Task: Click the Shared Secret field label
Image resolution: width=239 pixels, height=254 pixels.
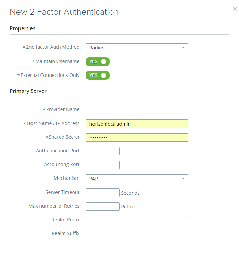Action: coord(64,137)
